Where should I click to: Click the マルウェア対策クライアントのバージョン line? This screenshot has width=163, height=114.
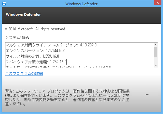point(51,45)
